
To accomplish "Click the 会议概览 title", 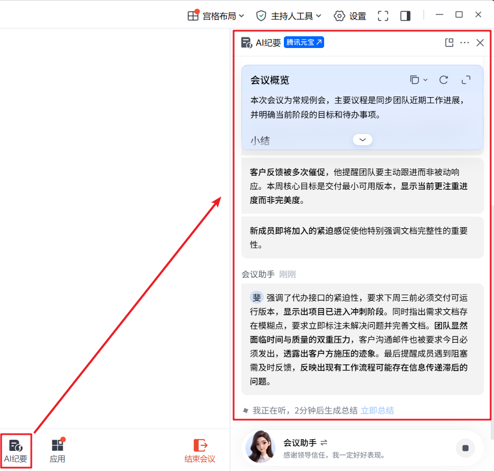I will [x=270, y=80].
